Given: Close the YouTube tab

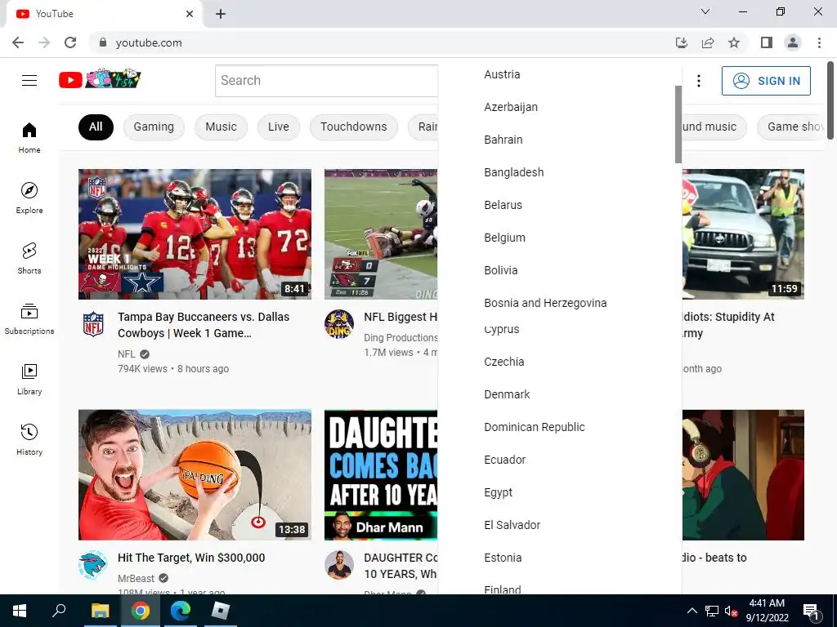Looking at the screenshot, I should click(x=190, y=14).
